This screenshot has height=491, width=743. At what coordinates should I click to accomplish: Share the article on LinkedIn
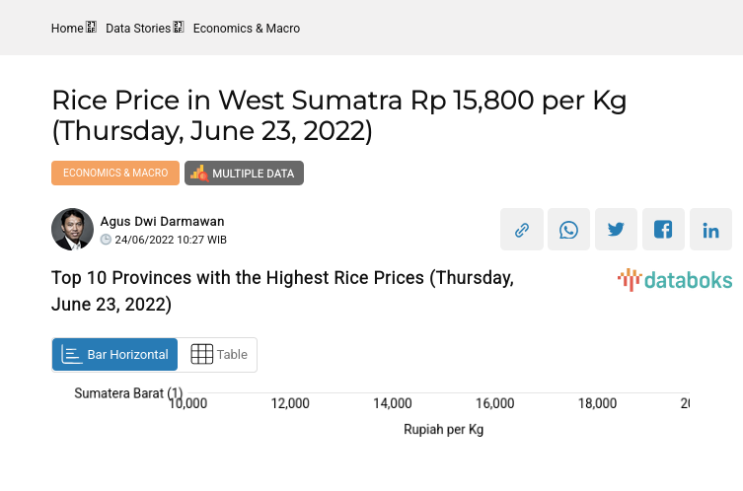pos(710,230)
